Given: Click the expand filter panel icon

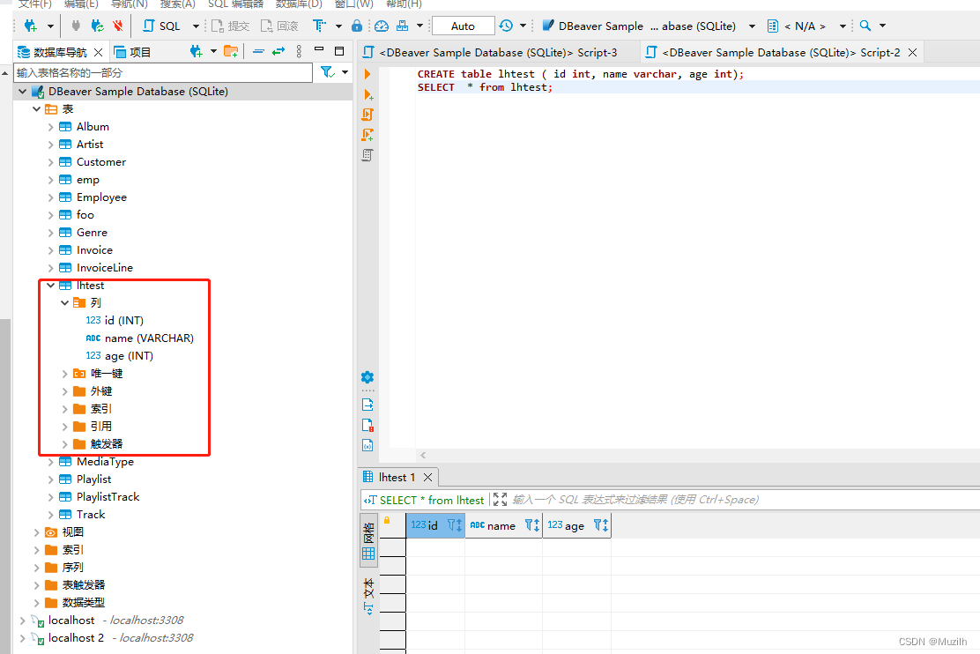Looking at the screenshot, I should click(500, 499).
